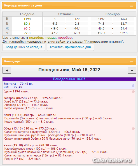Select row label 'Б' in the table
This screenshot has width=138, height=166.
(x=7, y=24)
